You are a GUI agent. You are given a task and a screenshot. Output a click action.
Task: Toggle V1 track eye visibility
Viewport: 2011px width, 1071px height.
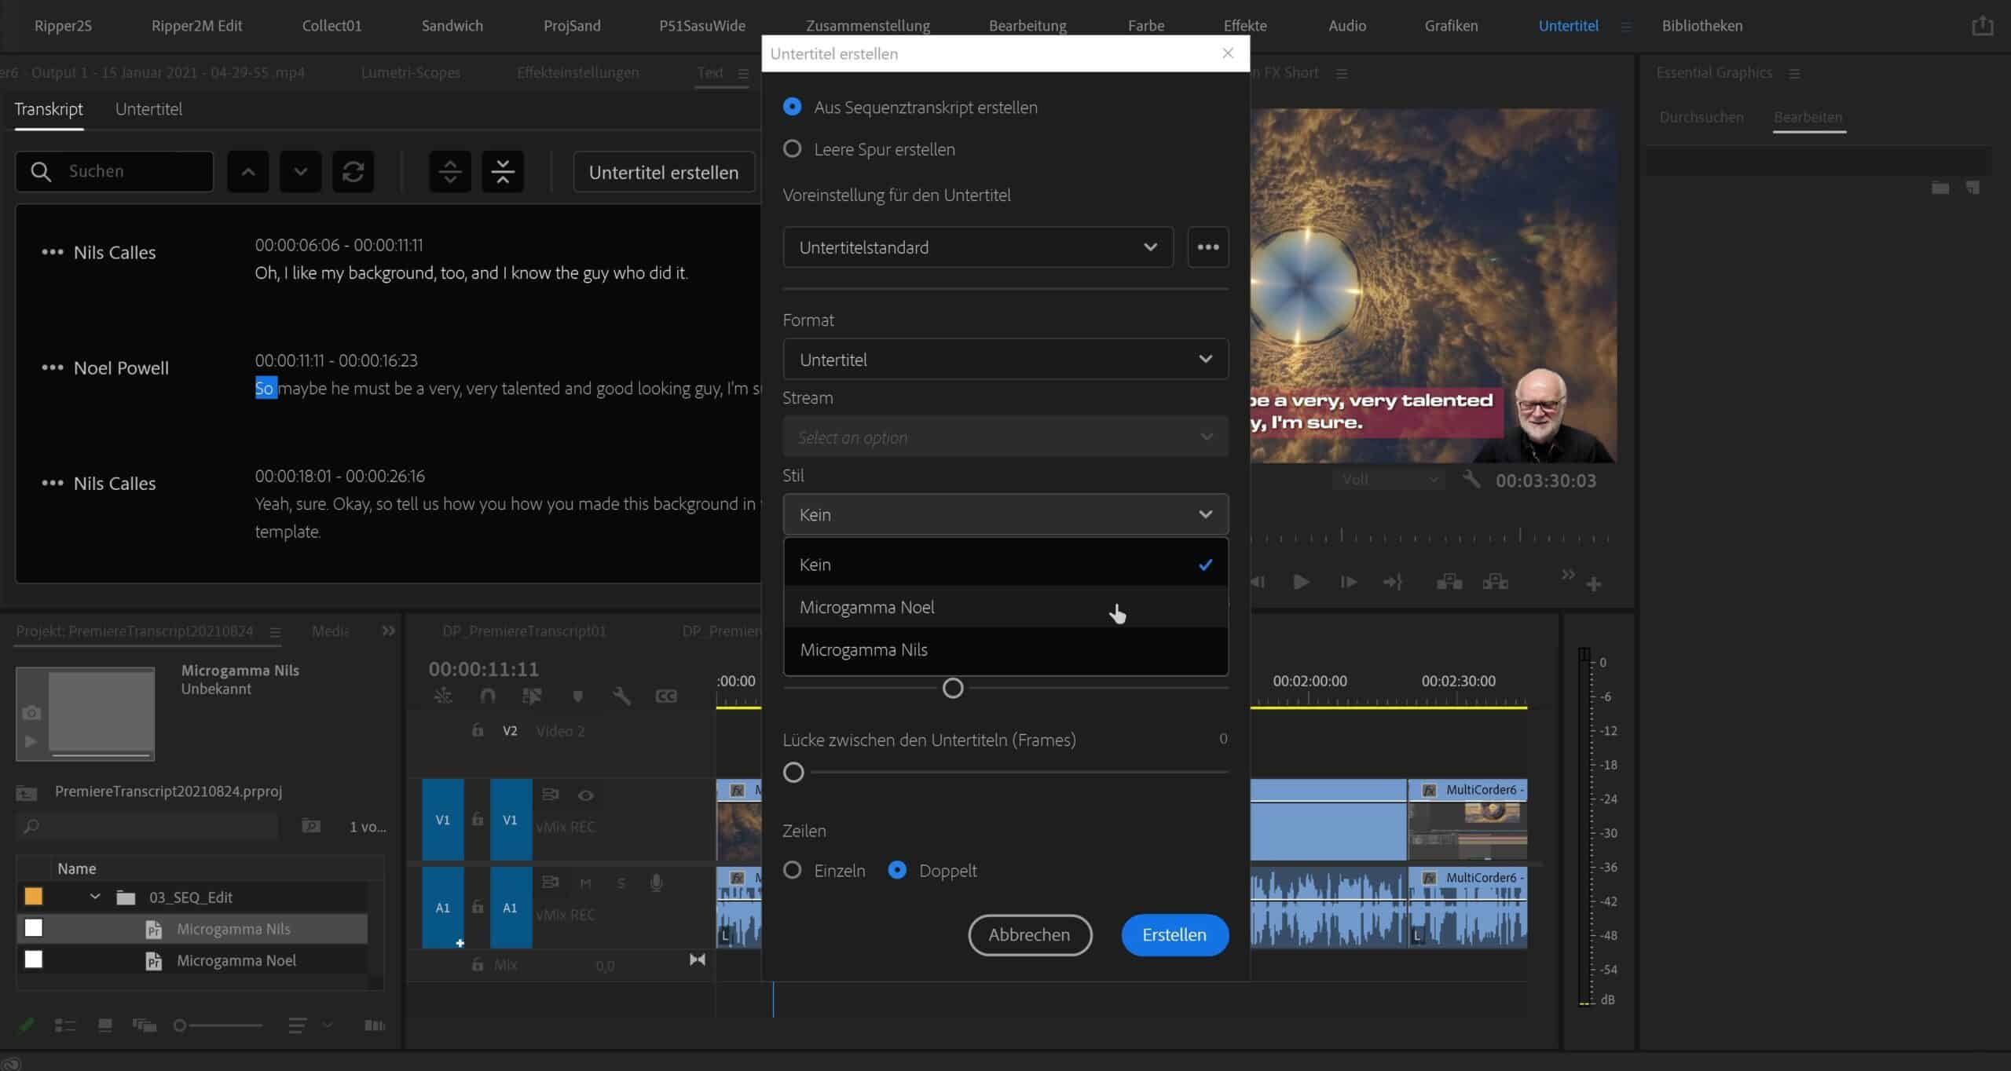click(586, 795)
